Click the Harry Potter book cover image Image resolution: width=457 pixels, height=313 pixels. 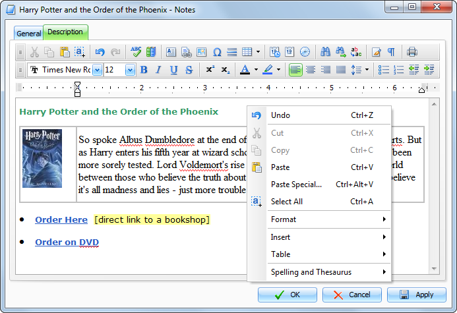(42, 158)
